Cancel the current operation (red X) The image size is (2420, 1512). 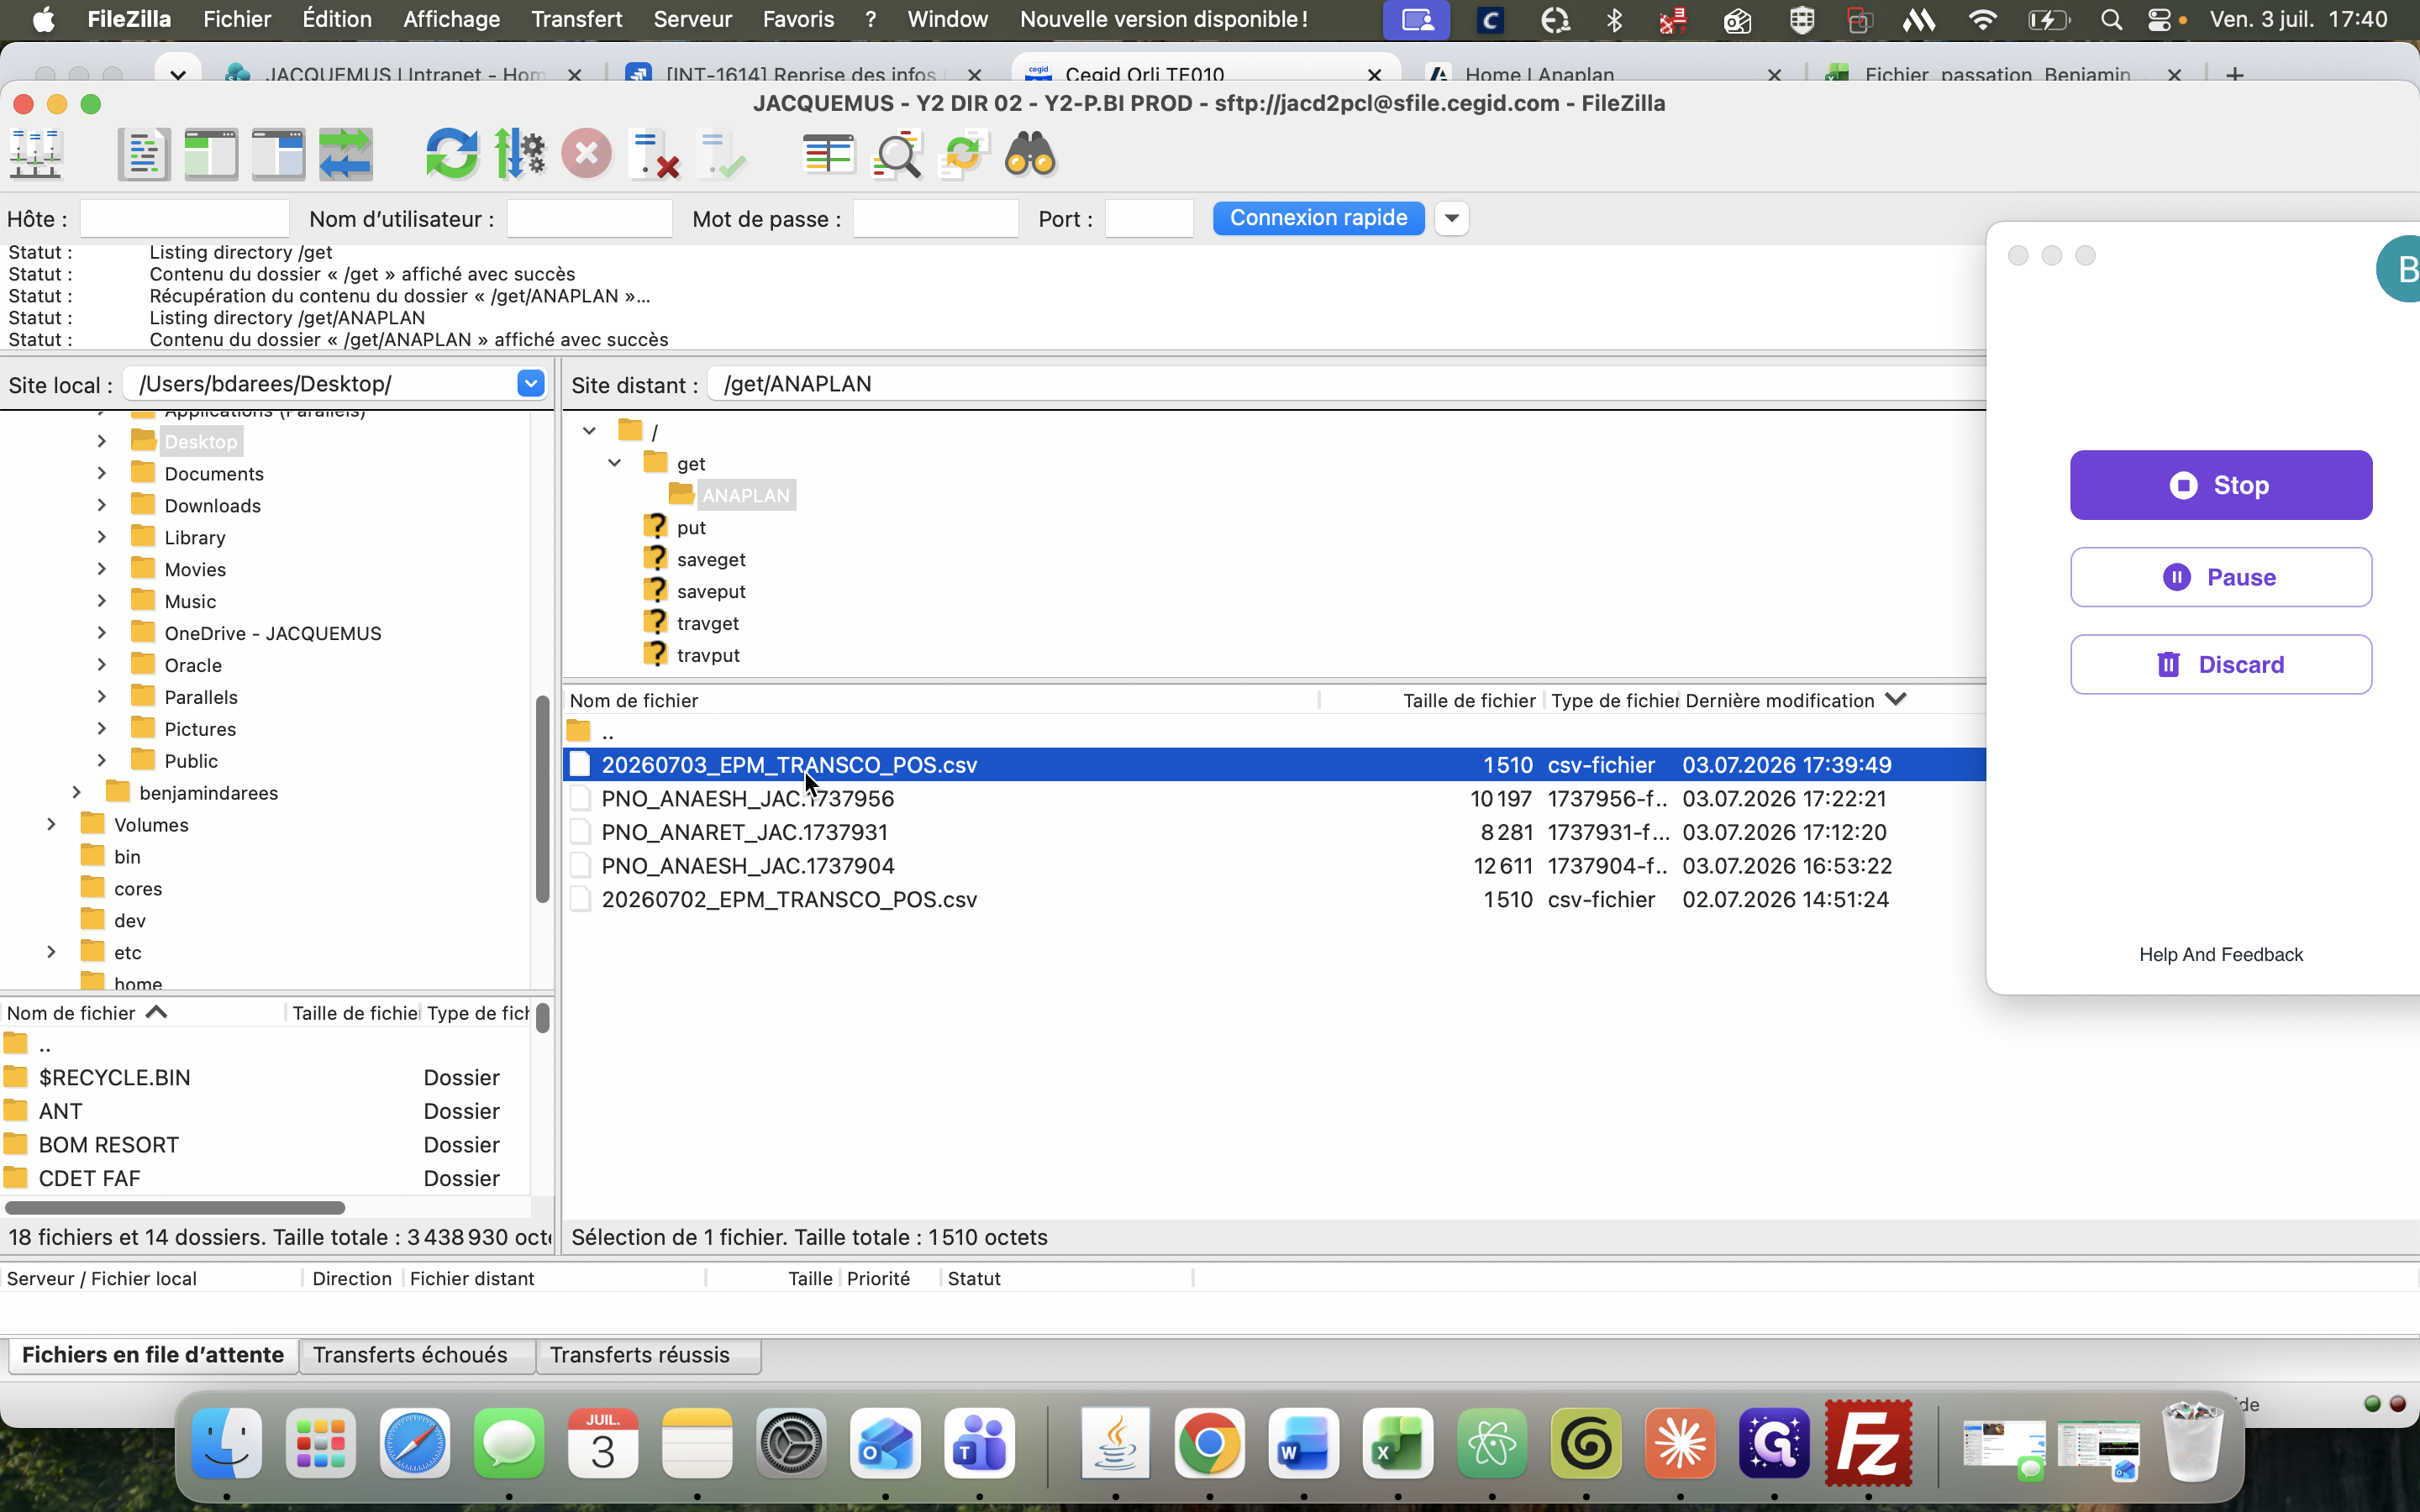pyautogui.click(x=587, y=155)
